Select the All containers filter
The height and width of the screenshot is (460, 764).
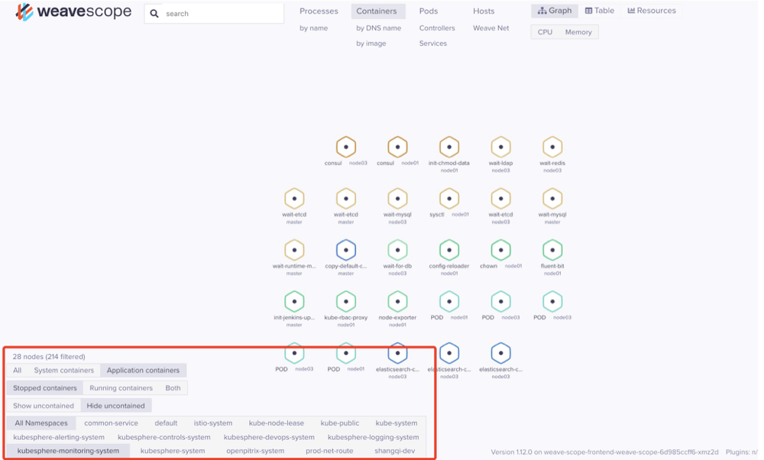click(x=17, y=371)
